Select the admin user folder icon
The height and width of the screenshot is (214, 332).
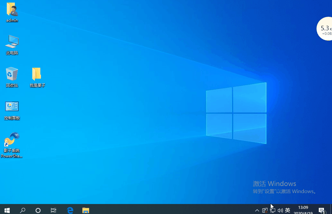(12, 12)
